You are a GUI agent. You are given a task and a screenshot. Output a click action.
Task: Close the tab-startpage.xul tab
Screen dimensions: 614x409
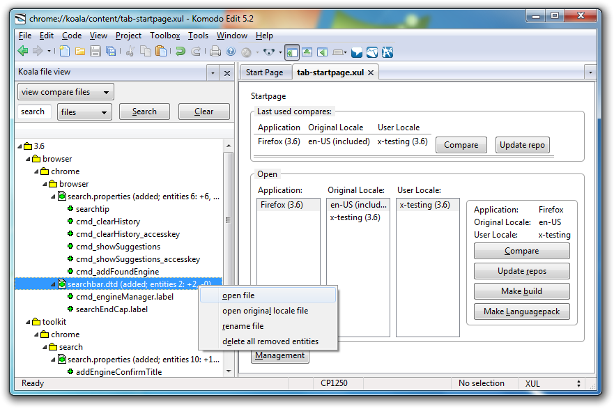371,72
